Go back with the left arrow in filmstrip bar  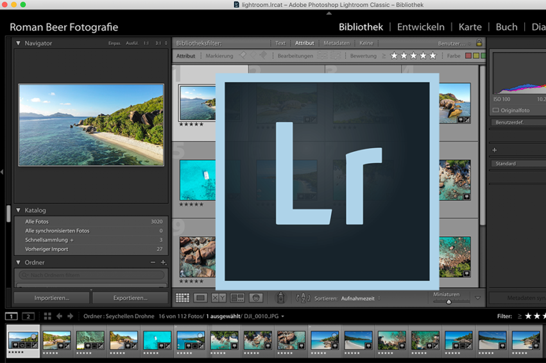tap(60, 316)
